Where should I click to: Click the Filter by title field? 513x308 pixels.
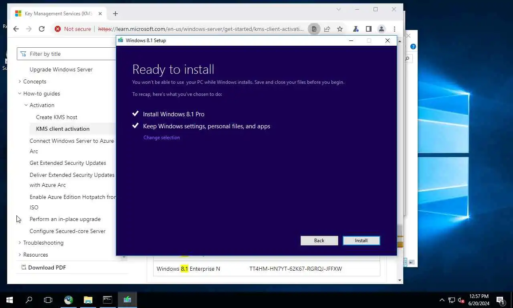[67, 54]
